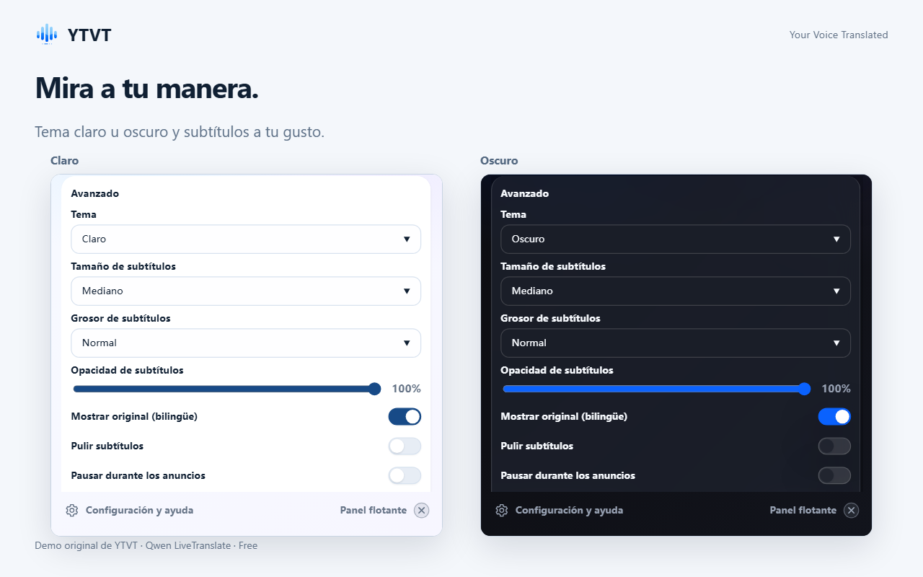The width and height of the screenshot is (923, 577).
Task: Click the 100% opacity value in Oscuro panel
Action: pos(836,389)
